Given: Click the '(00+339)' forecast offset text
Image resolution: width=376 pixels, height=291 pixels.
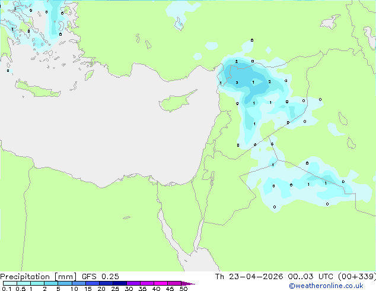Looking at the screenshot, I should (357, 277).
